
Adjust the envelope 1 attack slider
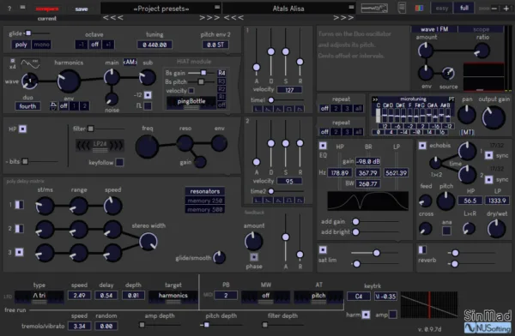[x=256, y=67]
